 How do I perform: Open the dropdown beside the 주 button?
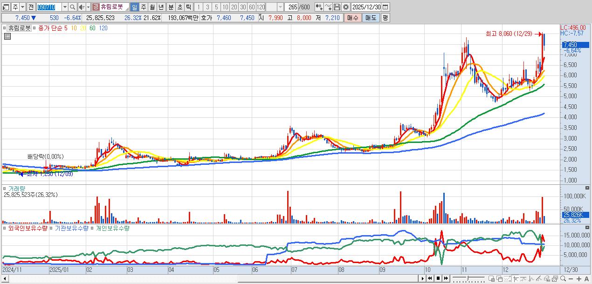23,7
